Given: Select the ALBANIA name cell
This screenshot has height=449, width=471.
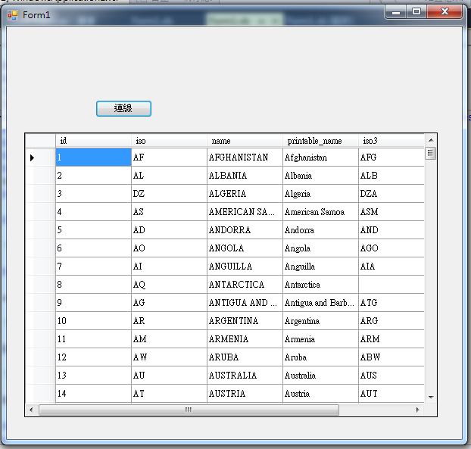Looking at the screenshot, I should pos(245,176).
